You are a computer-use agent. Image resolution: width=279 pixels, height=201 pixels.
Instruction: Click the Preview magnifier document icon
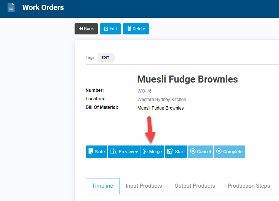tap(114, 151)
